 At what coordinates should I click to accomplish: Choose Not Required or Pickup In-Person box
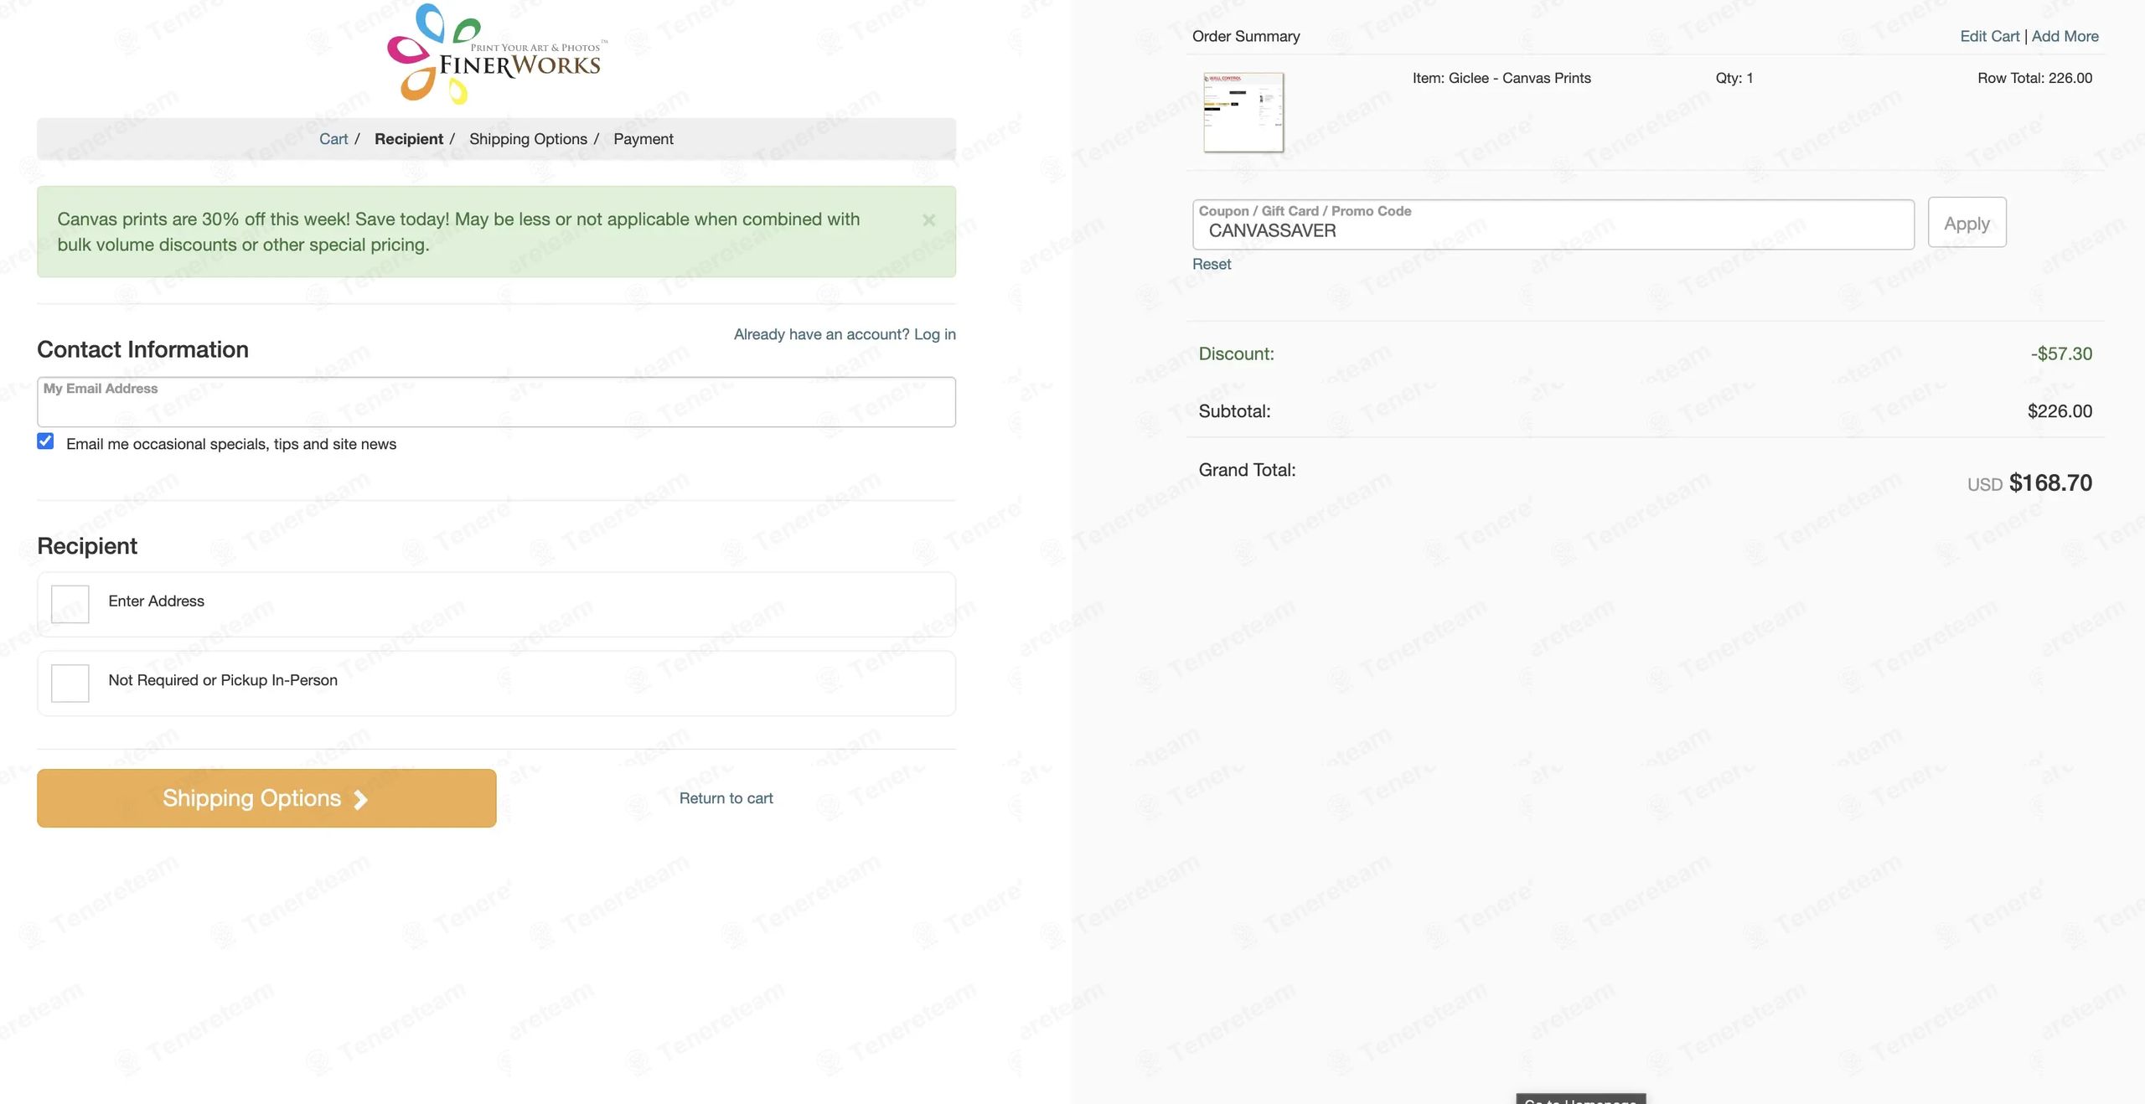[x=70, y=683]
